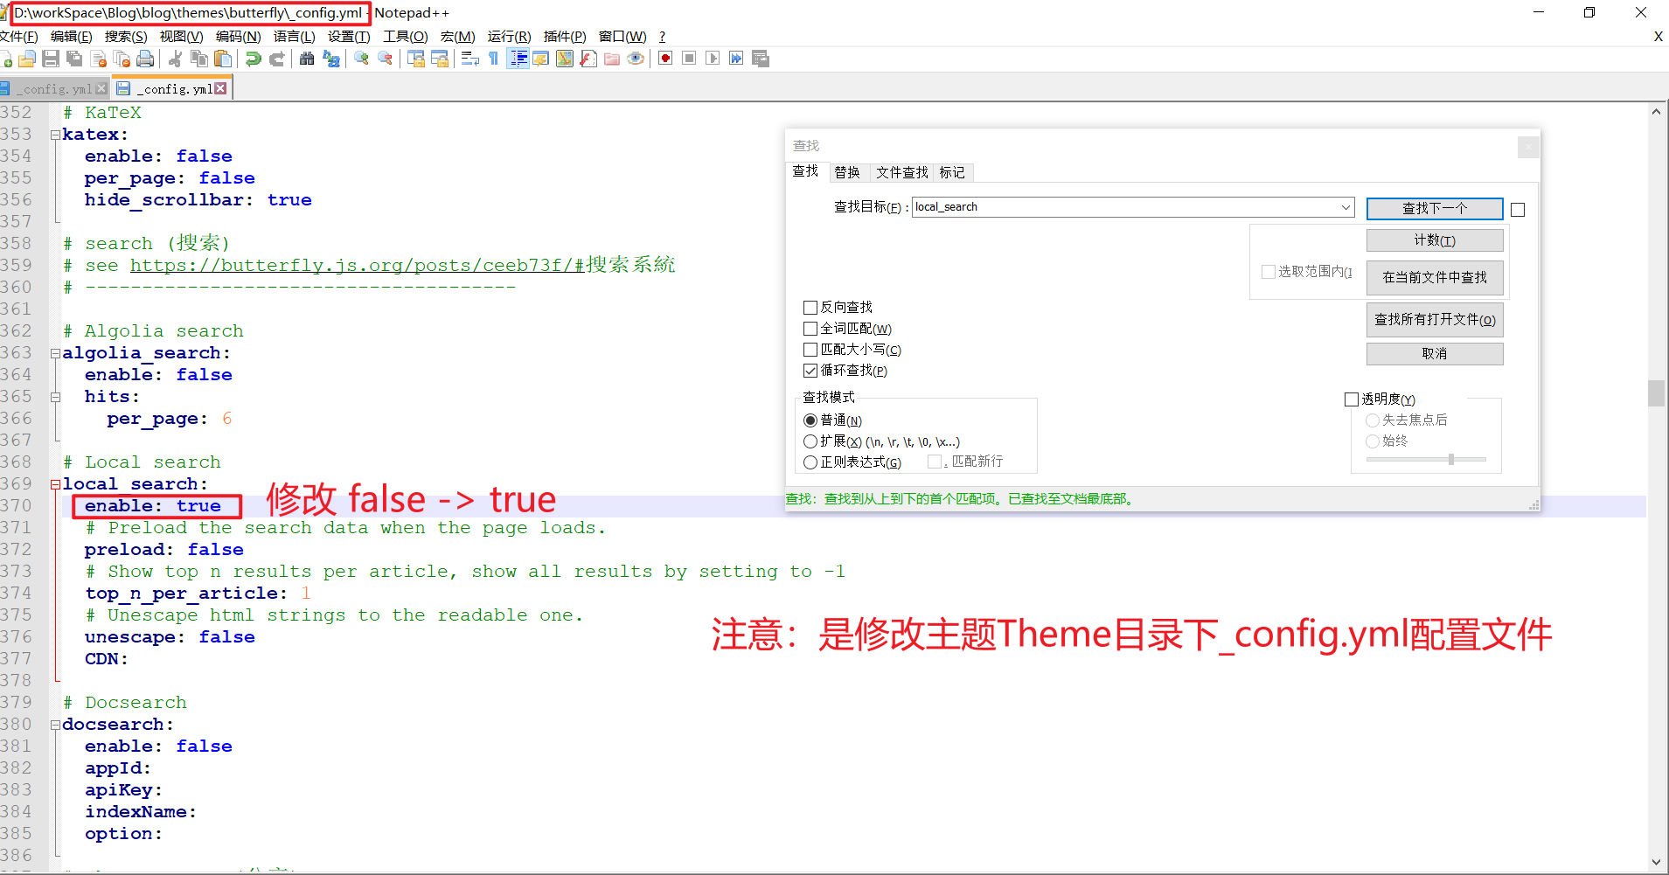The height and width of the screenshot is (875, 1669).
Task: Click the Save file toolbar icon
Action: [51, 59]
